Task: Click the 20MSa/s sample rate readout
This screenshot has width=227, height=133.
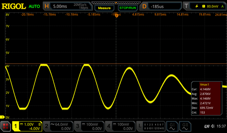Action: pyautogui.click(x=80, y=5)
